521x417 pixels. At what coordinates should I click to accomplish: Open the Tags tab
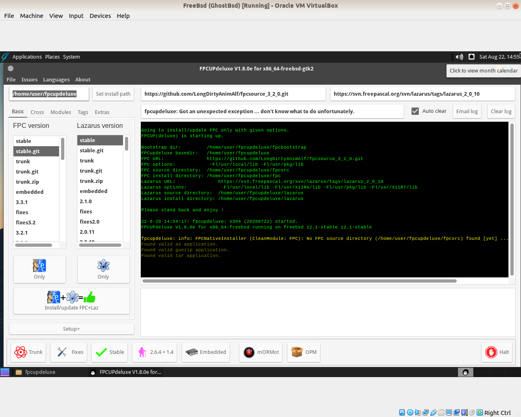[x=83, y=112]
